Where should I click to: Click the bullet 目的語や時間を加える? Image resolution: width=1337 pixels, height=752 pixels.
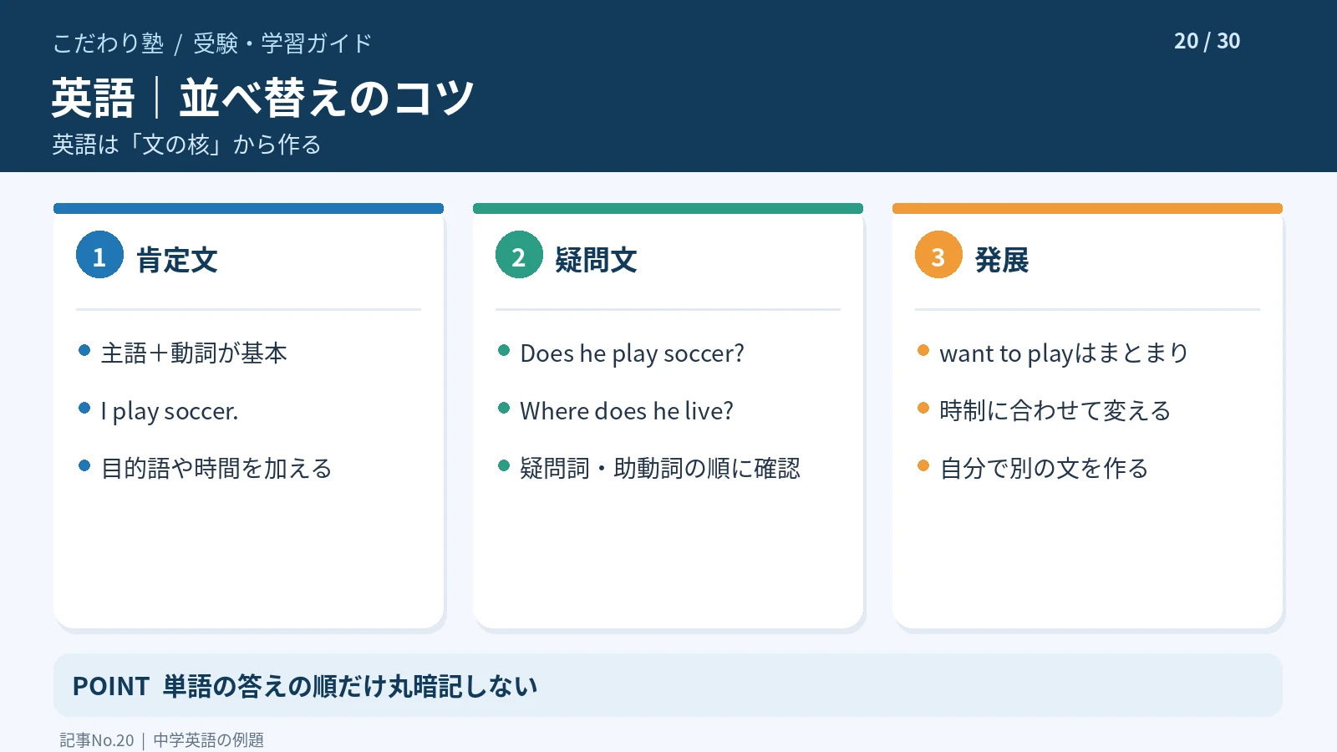click(x=216, y=469)
